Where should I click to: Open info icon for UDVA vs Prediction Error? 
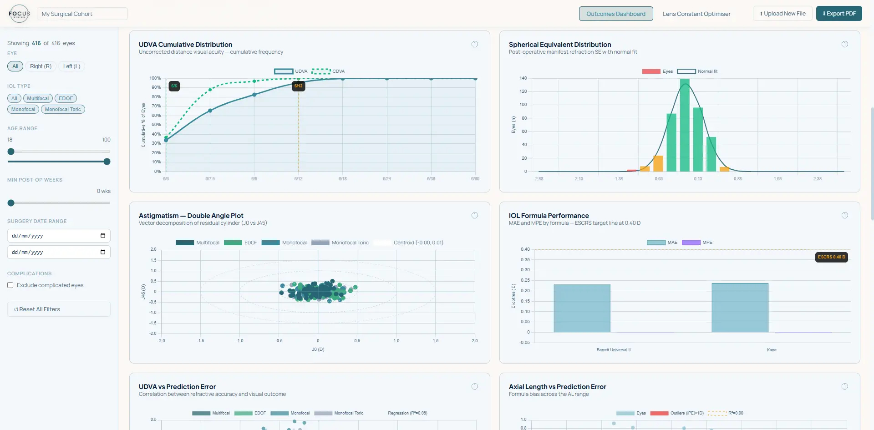tap(474, 386)
